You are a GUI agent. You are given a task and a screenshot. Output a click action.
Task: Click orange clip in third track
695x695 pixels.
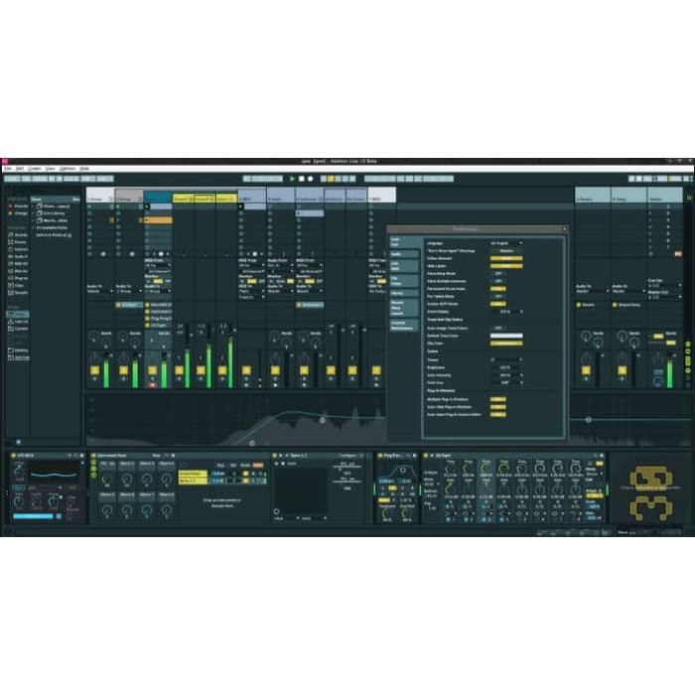(x=158, y=219)
